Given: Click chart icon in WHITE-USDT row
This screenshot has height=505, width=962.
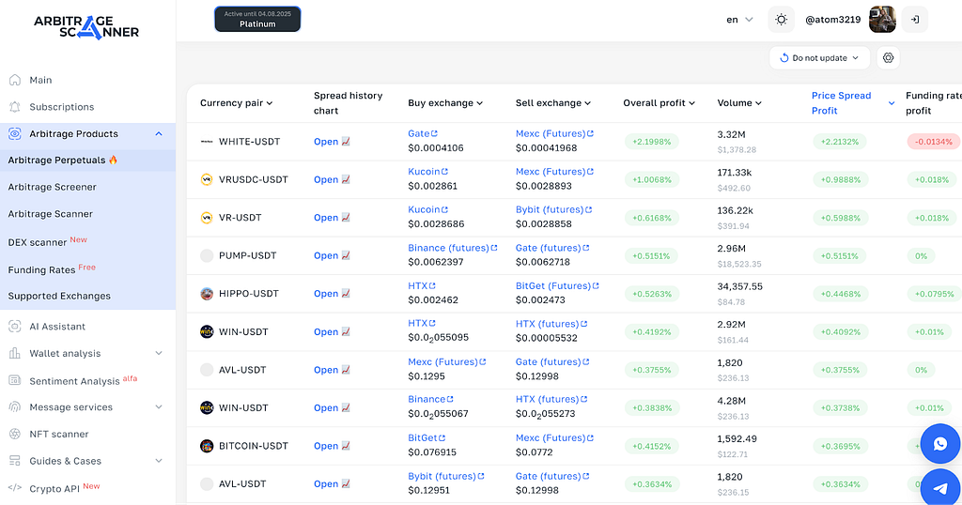Looking at the screenshot, I should tap(346, 142).
